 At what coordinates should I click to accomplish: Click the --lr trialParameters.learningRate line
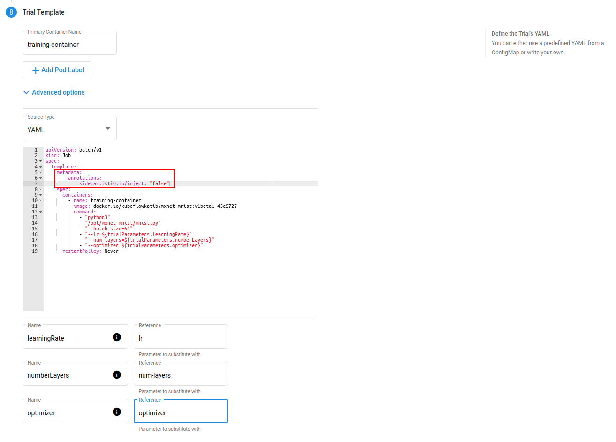(x=136, y=235)
